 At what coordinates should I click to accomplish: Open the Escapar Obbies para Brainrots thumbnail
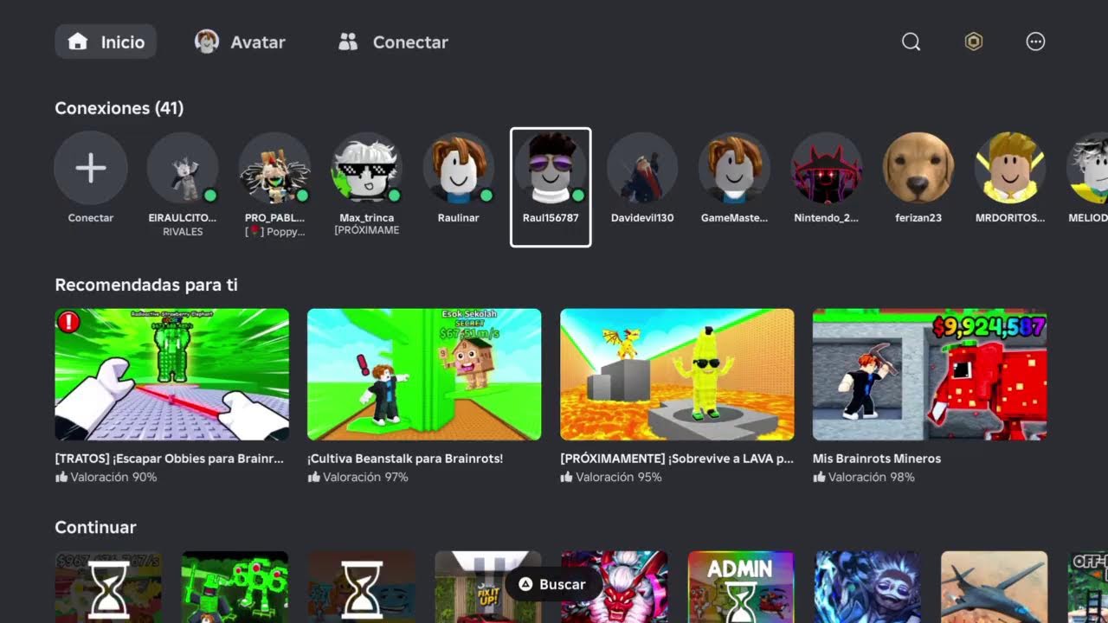pos(172,375)
